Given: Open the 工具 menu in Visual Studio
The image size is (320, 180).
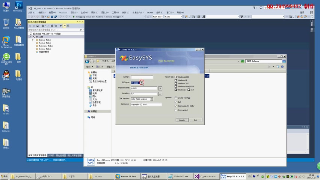Looking at the screenshot, I should (x=115, y=12).
